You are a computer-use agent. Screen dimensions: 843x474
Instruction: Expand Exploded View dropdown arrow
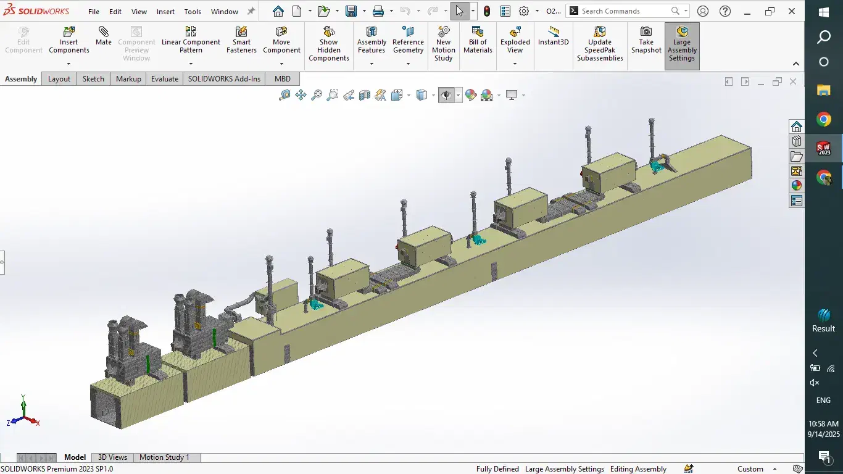click(x=515, y=63)
